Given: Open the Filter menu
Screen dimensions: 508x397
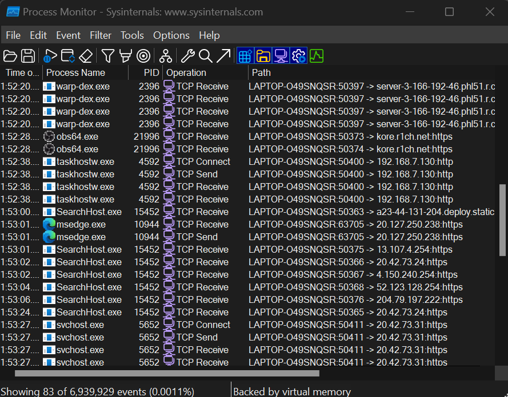Looking at the screenshot, I should point(101,35).
